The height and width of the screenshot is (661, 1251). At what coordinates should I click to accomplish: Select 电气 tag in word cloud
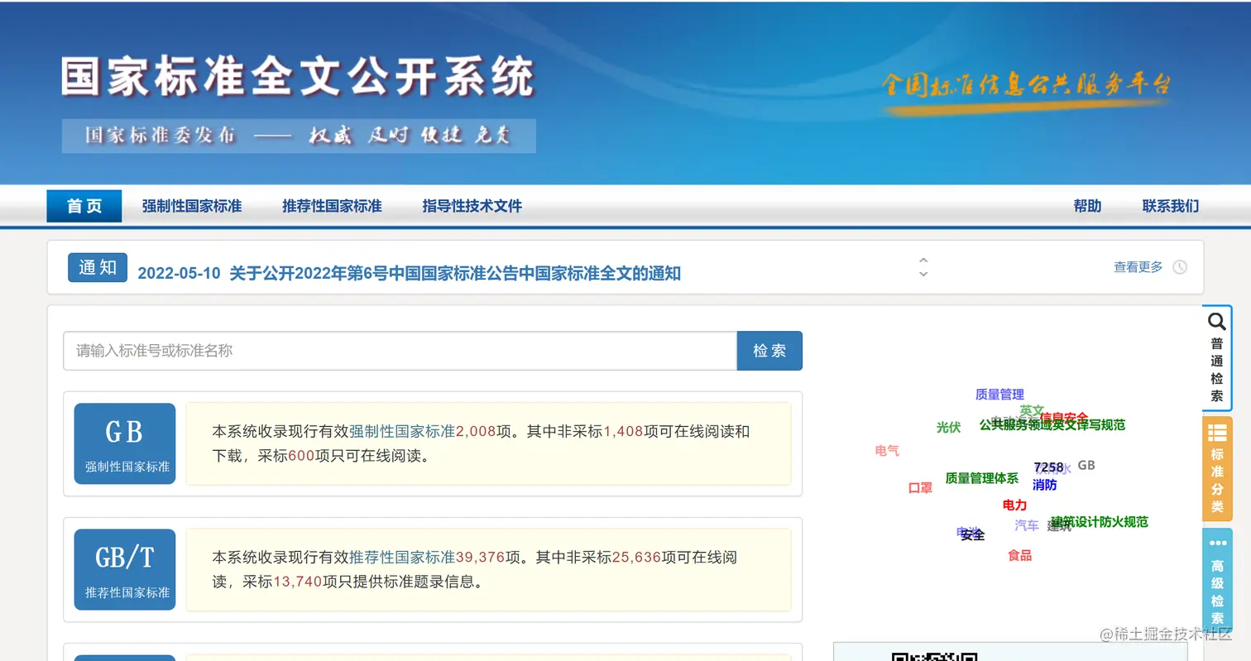tap(887, 451)
